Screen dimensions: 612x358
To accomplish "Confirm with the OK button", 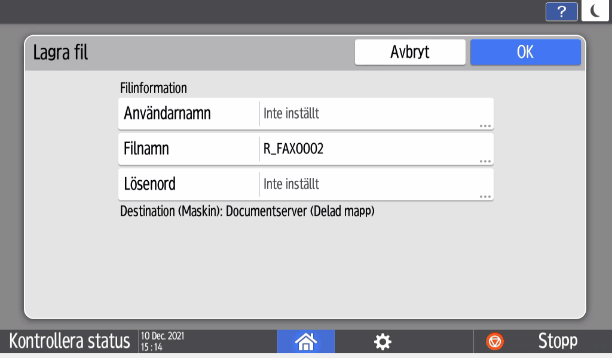I will pyautogui.click(x=525, y=53).
